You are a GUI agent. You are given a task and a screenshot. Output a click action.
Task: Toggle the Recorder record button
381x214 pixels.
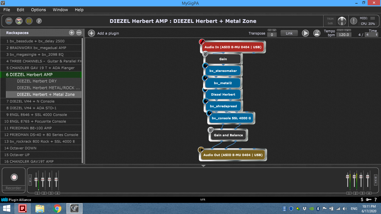[14, 177]
